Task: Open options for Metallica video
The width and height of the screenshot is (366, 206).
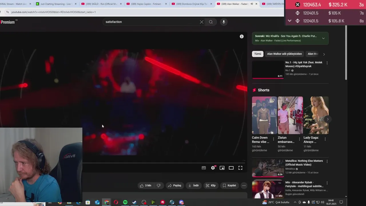Action: (327, 161)
